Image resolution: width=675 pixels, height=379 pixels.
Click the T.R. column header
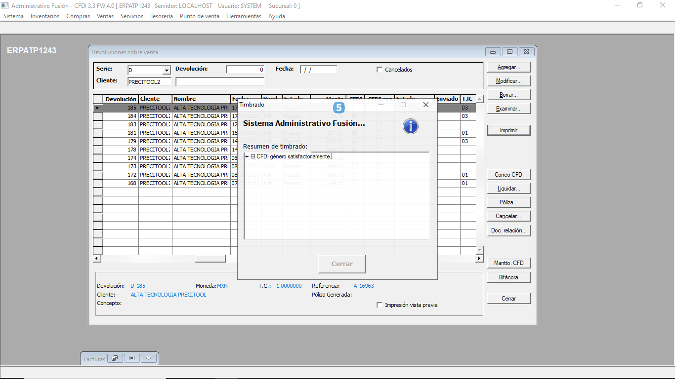[x=467, y=99]
